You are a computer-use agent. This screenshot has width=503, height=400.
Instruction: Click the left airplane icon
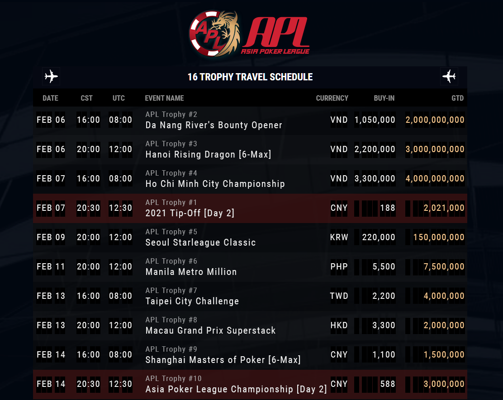point(51,77)
